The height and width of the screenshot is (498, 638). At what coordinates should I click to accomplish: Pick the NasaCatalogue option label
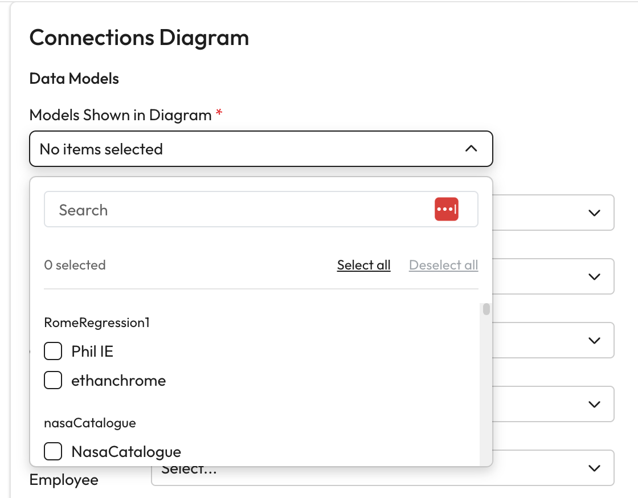pyautogui.click(x=126, y=452)
